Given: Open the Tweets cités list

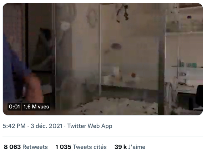Looking at the screenshot, I should [x=90, y=147].
